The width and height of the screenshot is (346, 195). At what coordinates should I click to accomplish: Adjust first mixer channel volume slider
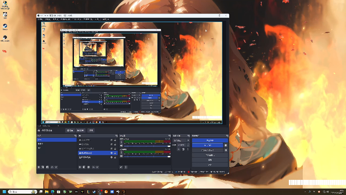(147, 146)
